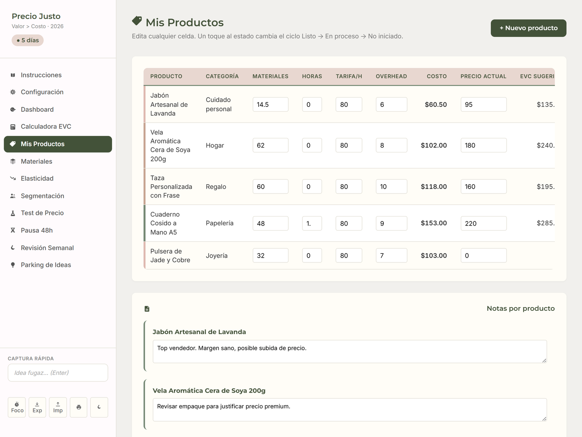Click the Notas por producto heading

pyautogui.click(x=521, y=308)
